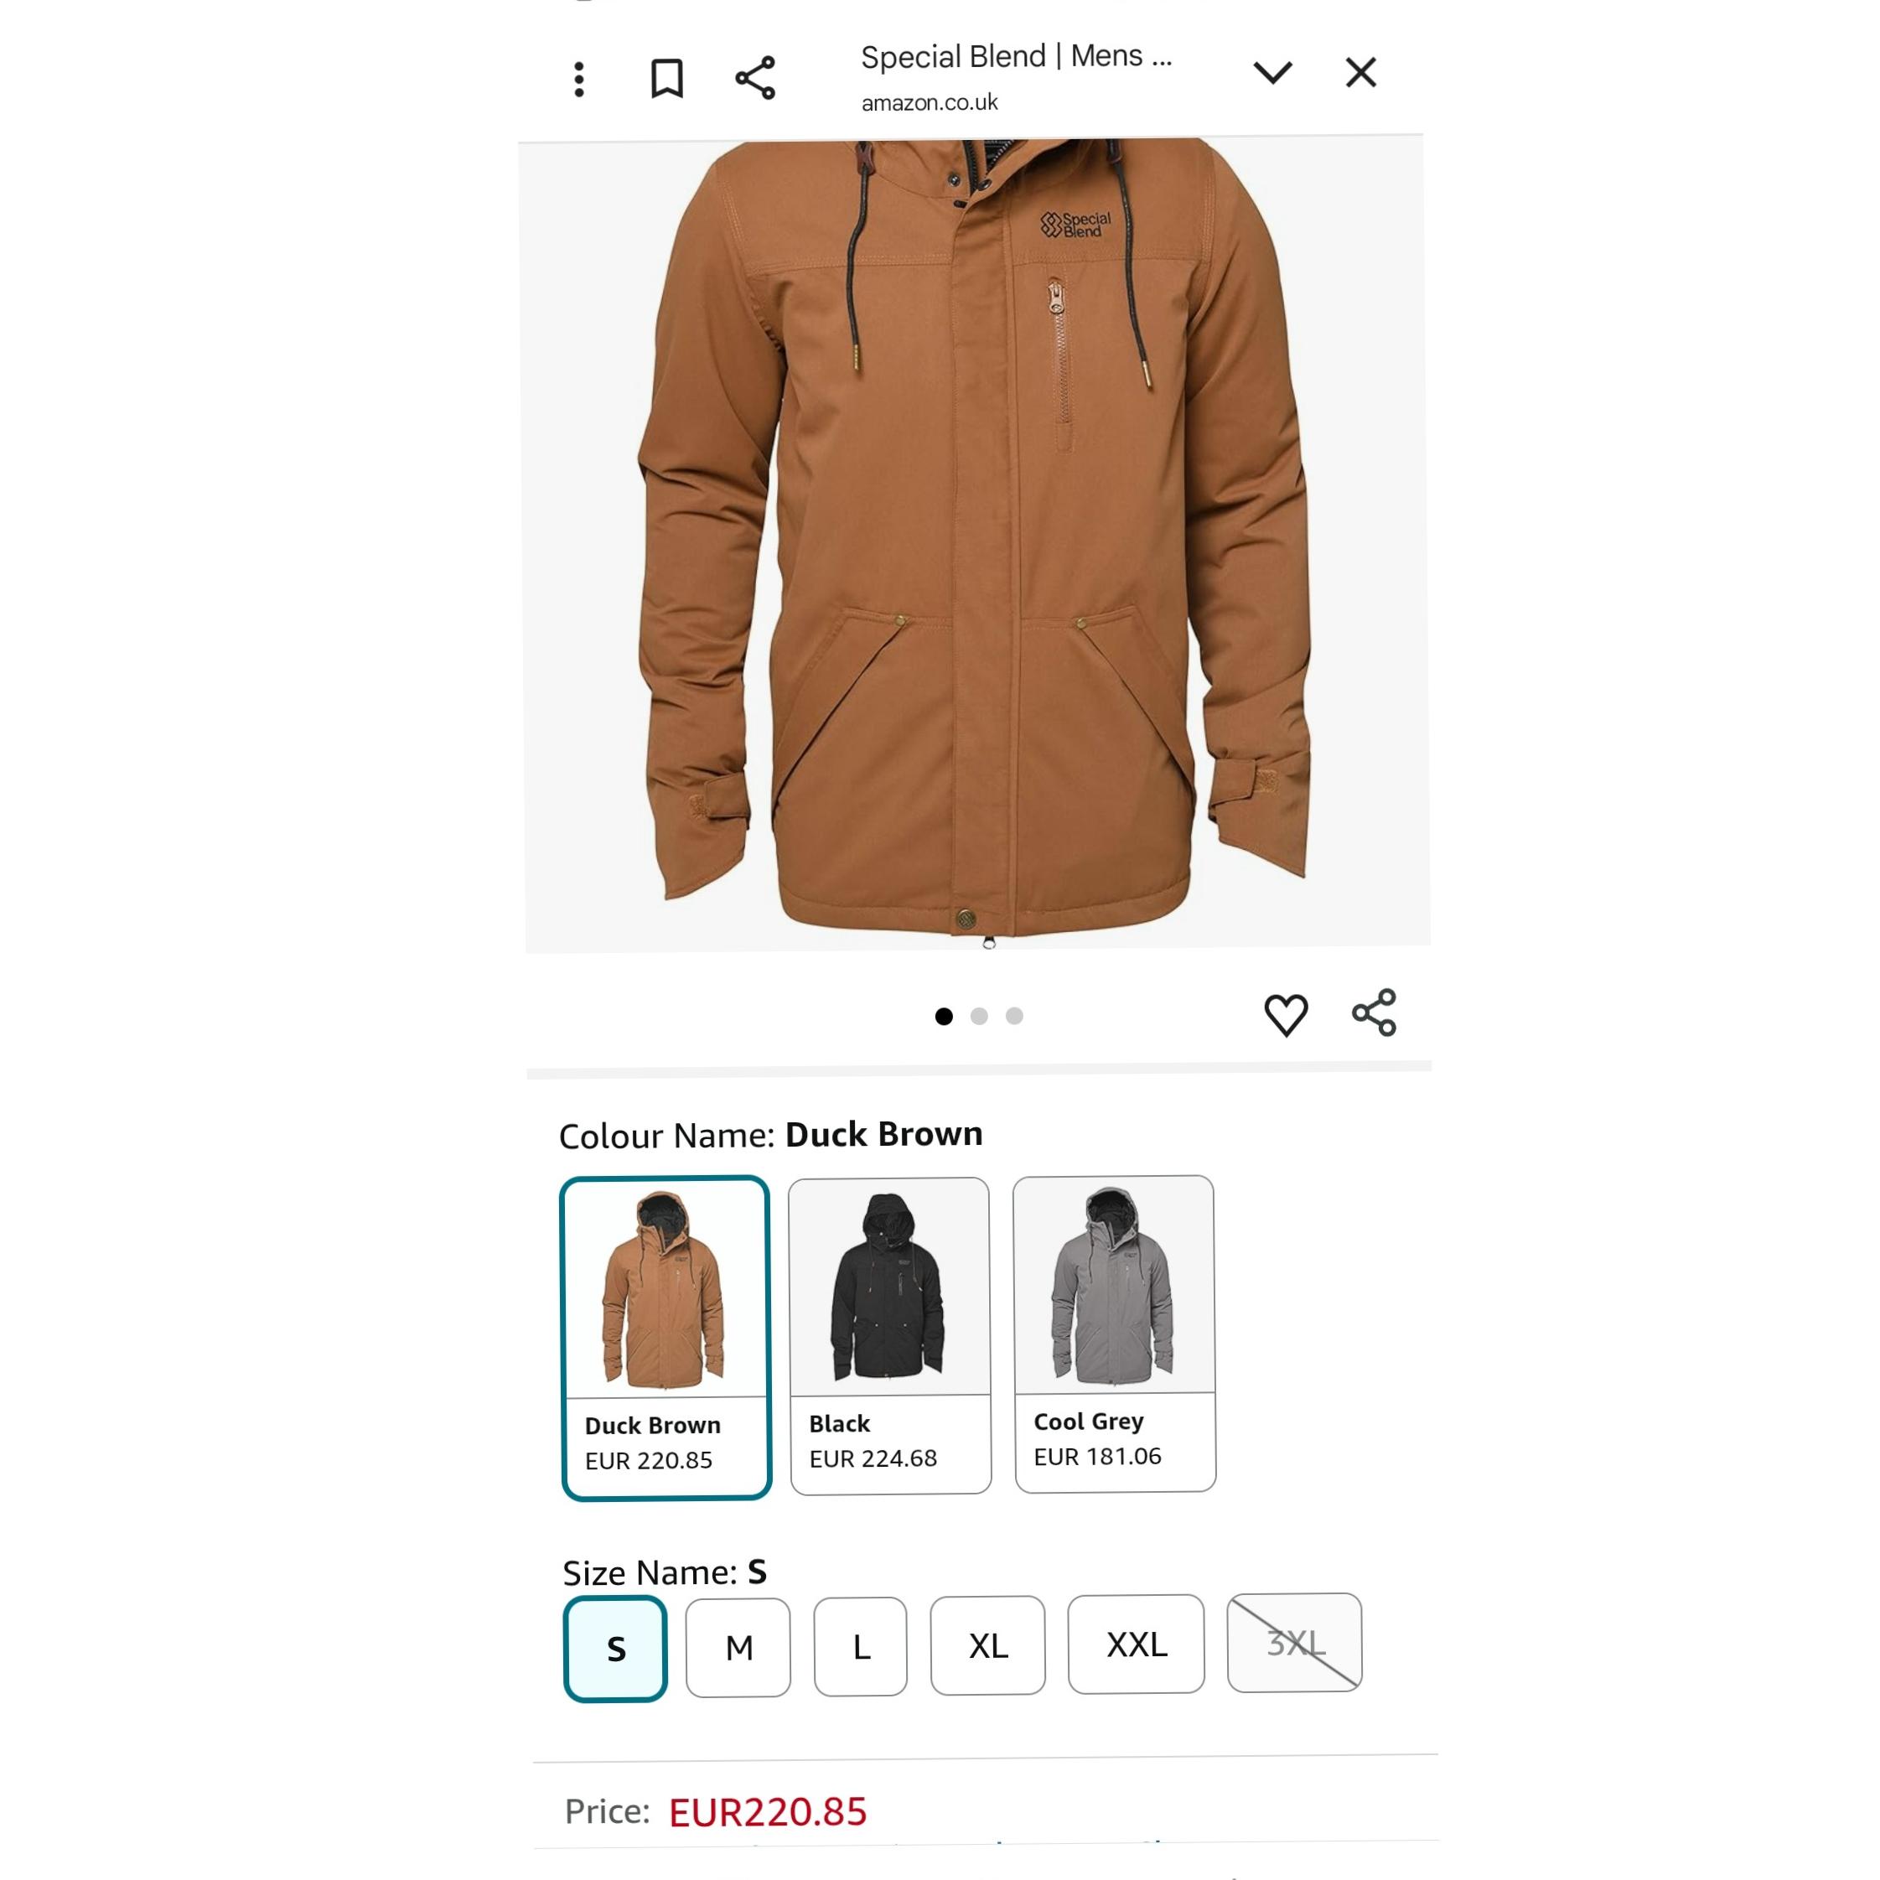Go to second product image dot

click(979, 1016)
